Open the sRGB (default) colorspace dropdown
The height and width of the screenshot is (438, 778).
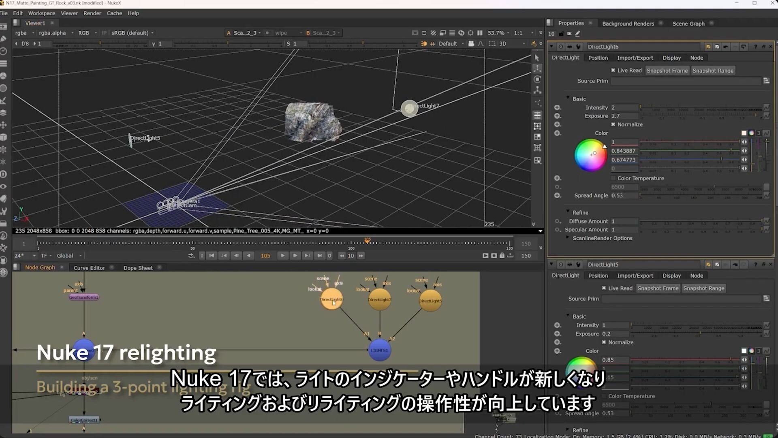(x=133, y=33)
